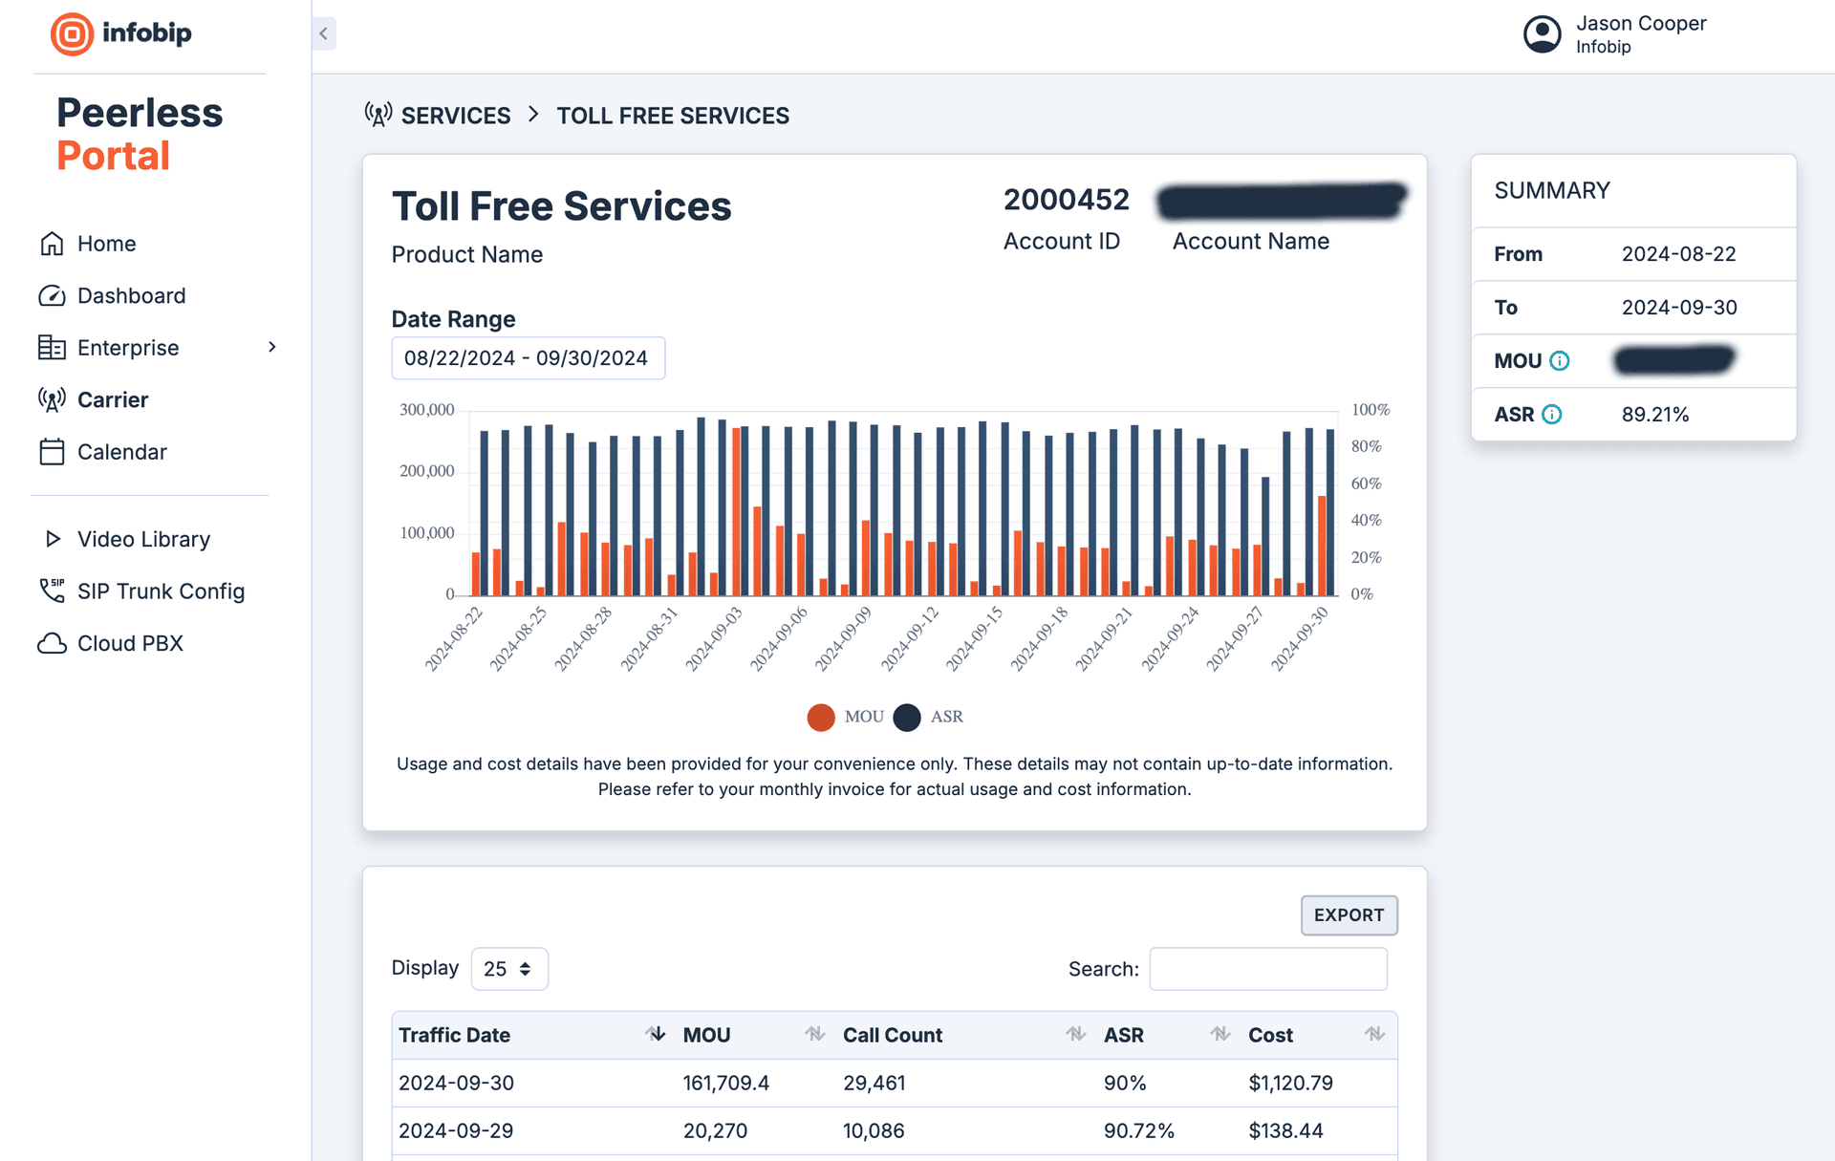This screenshot has width=1835, height=1161.
Task: Click the SIP Trunk Config phone icon
Action: [52, 591]
